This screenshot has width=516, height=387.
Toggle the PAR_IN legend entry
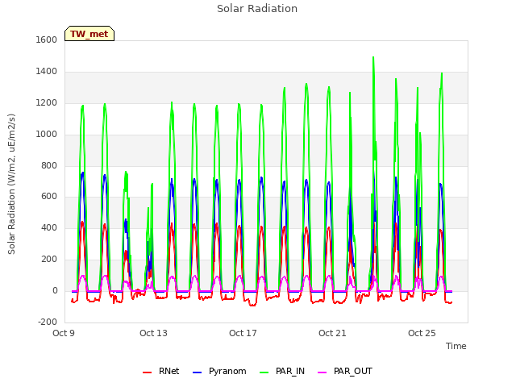(282, 371)
